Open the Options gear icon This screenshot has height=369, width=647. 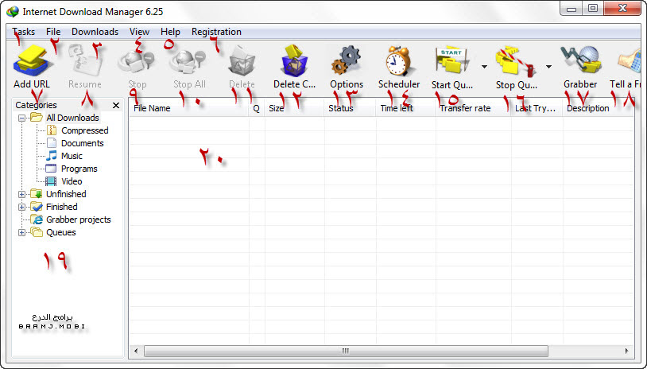pyautogui.click(x=346, y=60)
